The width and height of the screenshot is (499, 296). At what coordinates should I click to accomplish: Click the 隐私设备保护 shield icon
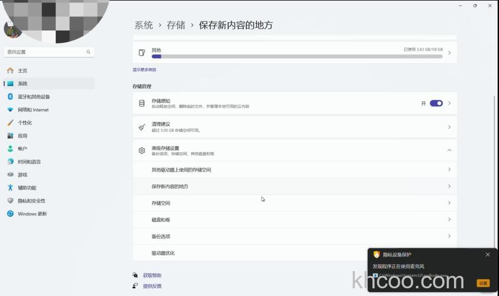click(377, 254)
